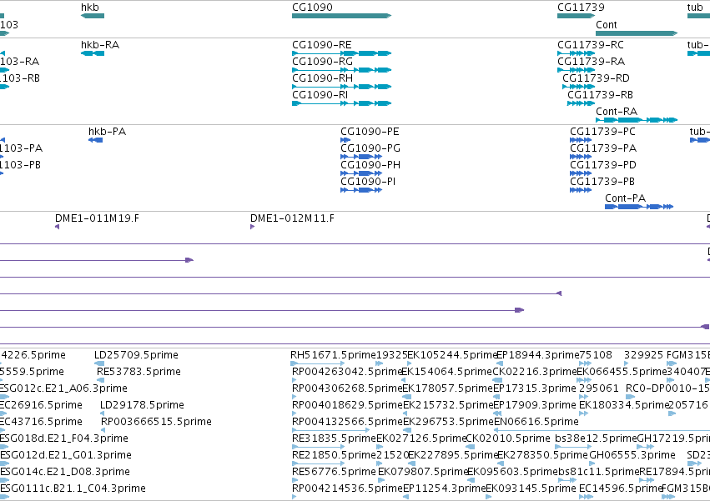710x501 pixels.
Task: Open the ESG014c.E21_D08.3prime EST label
Action: pyautogui.click(x=64, y=472)
